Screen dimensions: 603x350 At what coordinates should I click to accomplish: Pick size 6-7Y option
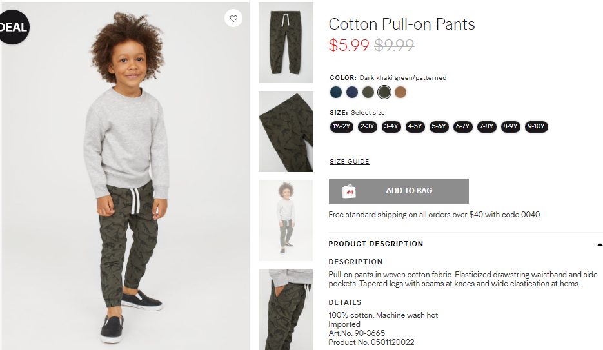tap(462, 126)
